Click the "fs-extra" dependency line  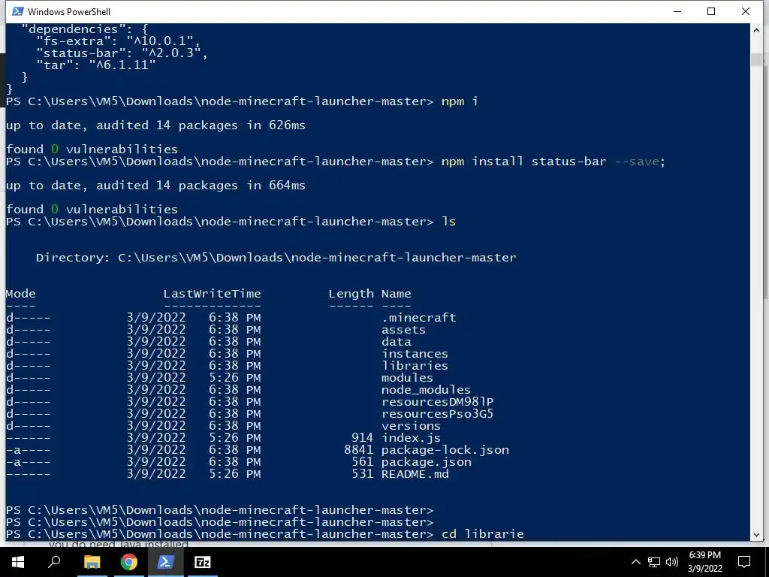click(119, 41)
